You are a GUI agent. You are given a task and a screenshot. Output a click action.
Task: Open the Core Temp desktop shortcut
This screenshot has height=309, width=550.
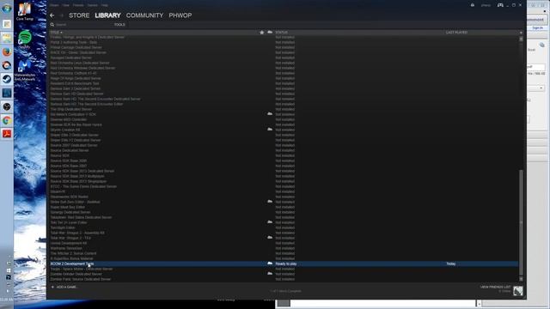(x=25, y=12)
